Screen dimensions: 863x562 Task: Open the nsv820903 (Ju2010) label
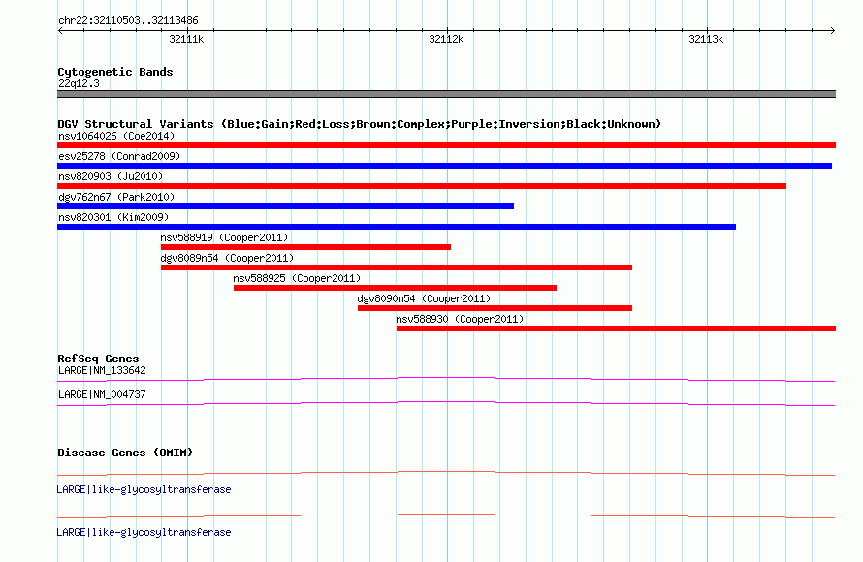(x=111, y=176)
